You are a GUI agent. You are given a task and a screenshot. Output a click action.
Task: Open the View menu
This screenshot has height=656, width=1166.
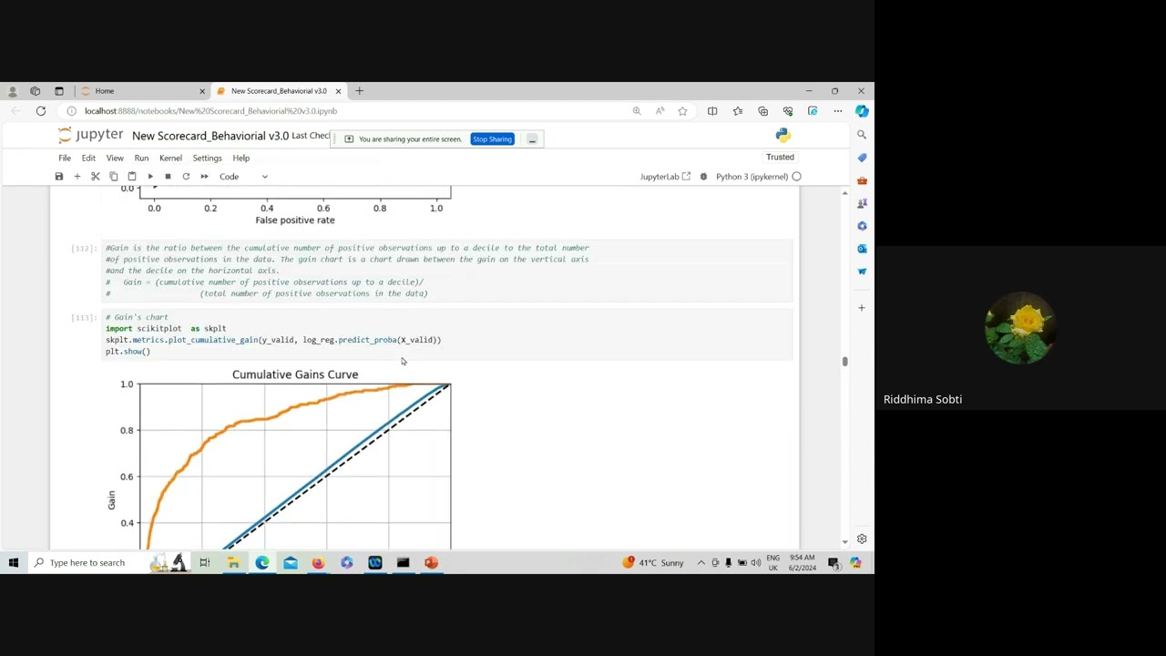point(115,158)
